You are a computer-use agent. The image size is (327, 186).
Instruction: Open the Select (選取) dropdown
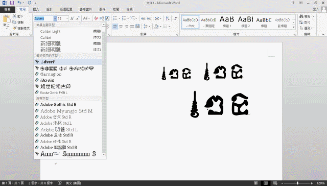(306, 28)
